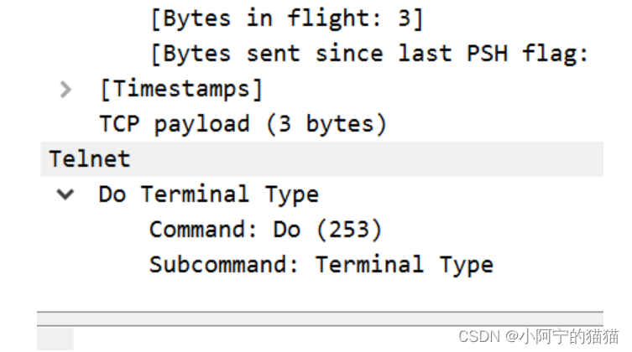
Task: Select the TCP payload (3 bytes) row
Action: [x=243, y=124]
